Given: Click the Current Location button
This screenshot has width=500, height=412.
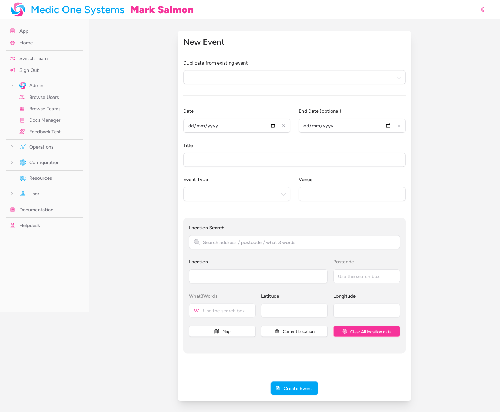Looking at the screenshot, I should [294, 331].
